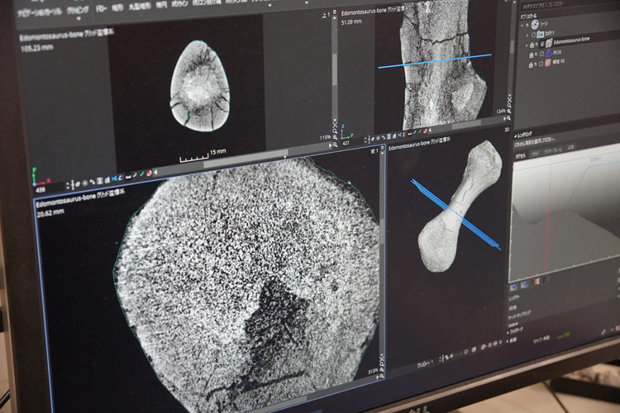Click the zoom-out magnifier below 119% in top-left view
This screenshot has height=413, width=620.
point(335,145)
